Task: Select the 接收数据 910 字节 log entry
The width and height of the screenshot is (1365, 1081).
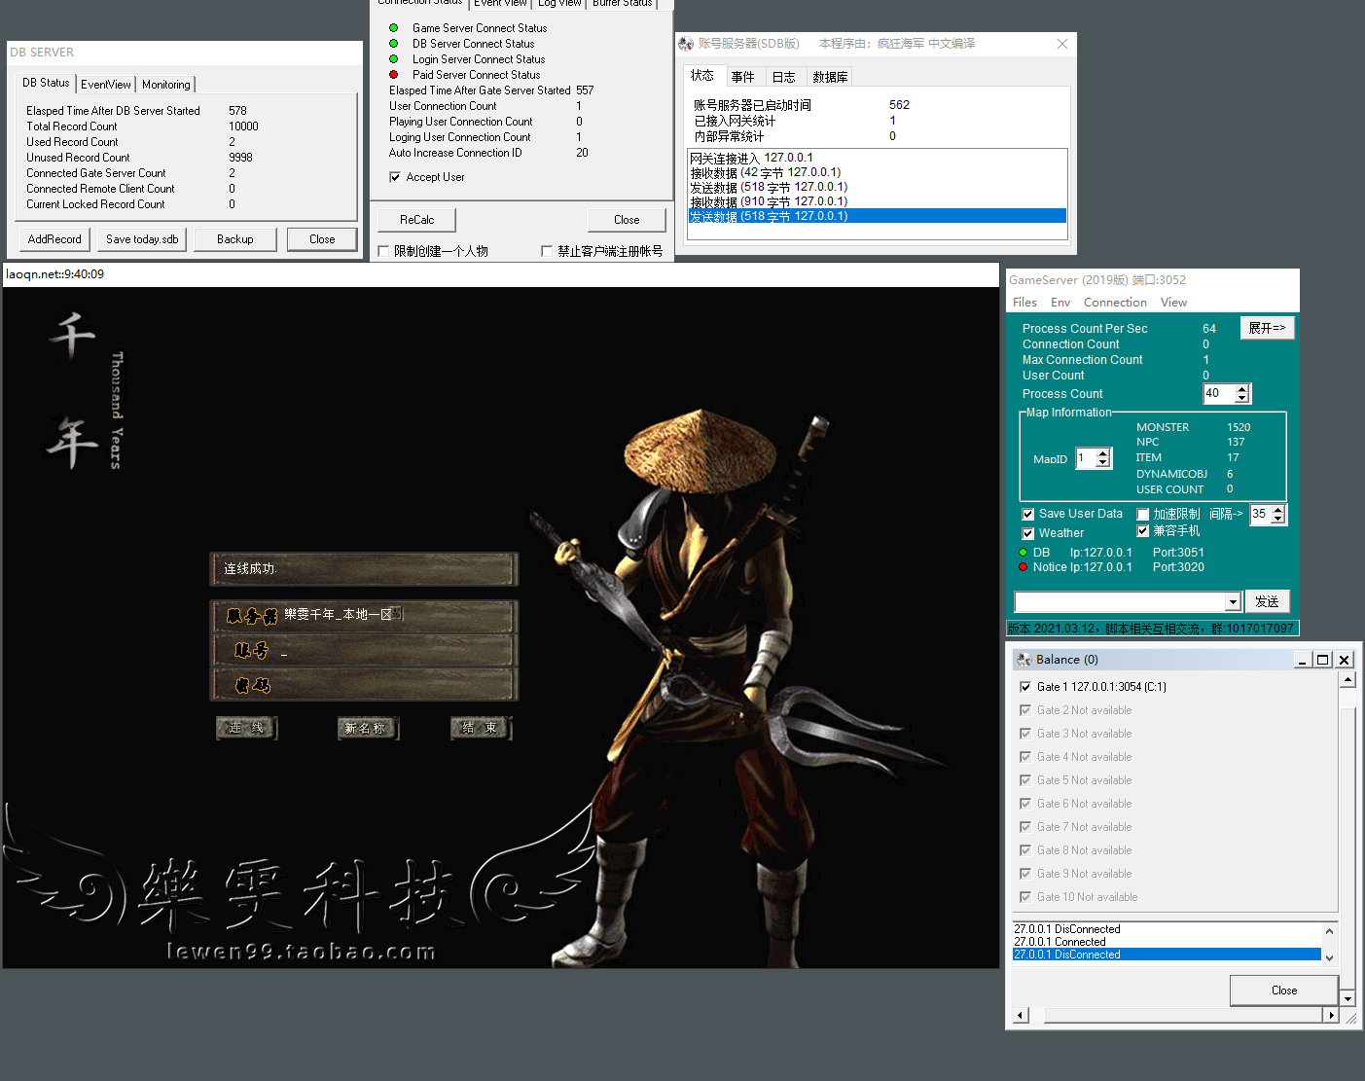Action: (769, 201)
